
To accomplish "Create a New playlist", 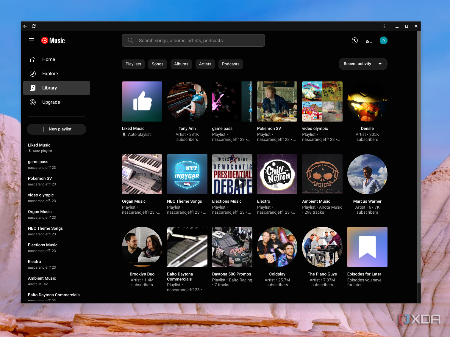I will [x=57, y=129].
